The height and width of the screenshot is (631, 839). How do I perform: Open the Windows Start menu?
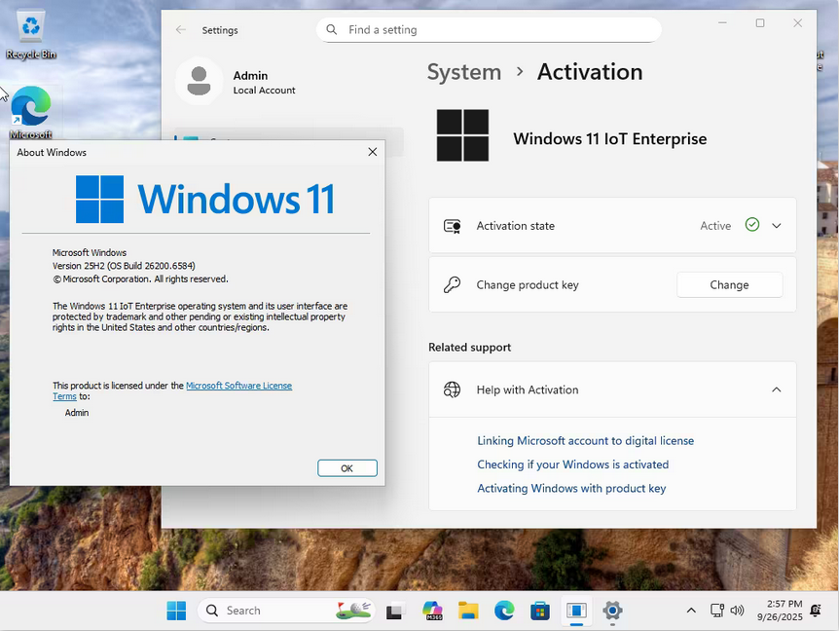[176, 611]
